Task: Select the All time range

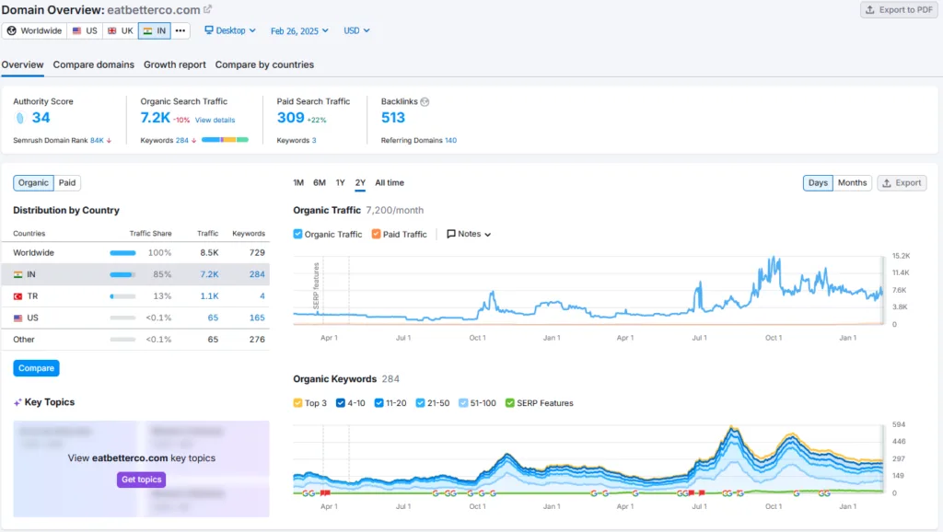Action: [x=390, y=183]
